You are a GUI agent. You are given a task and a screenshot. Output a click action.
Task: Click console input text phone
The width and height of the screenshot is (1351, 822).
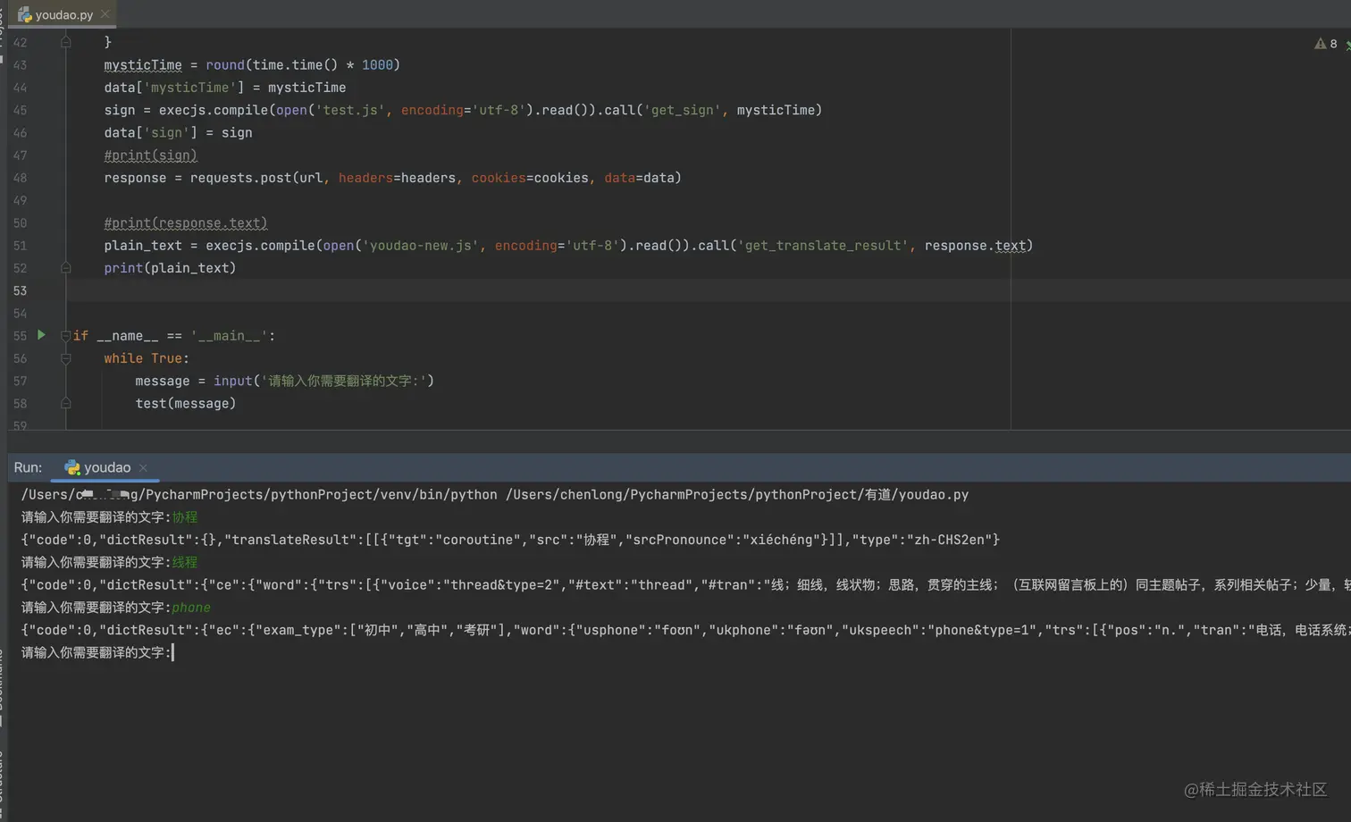pos(191,608)
